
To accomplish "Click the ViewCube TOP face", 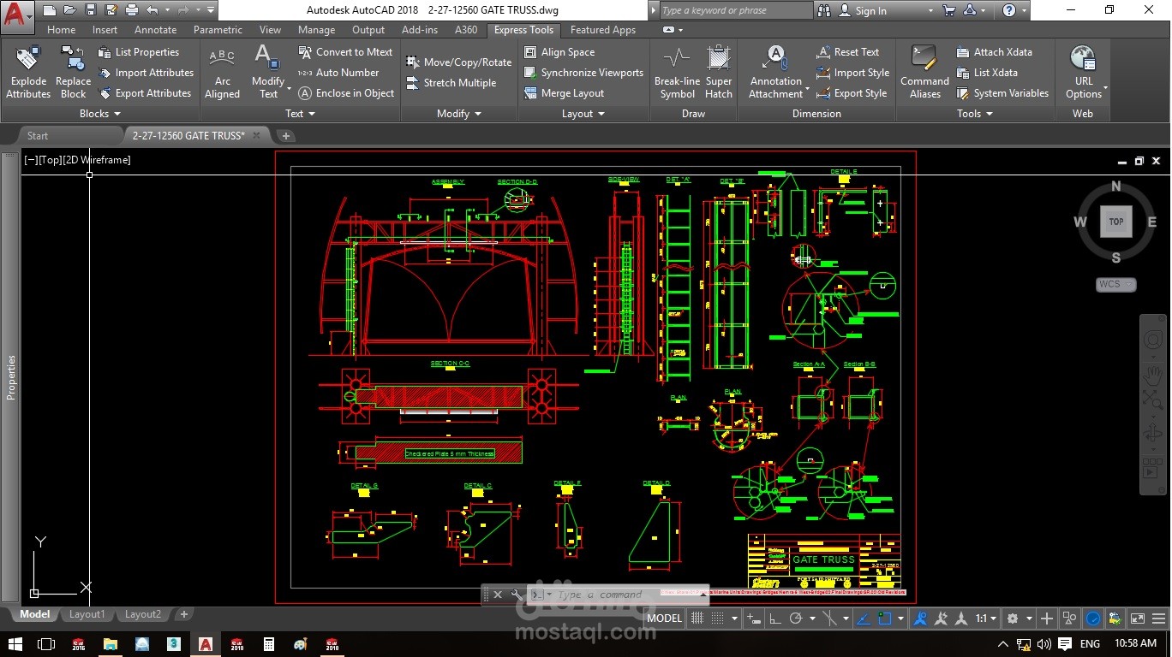I will point(1115,222).
